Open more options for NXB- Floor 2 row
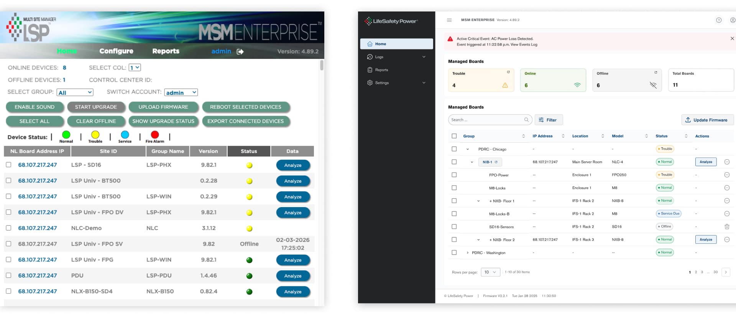The height and width of the screenshot is (315, 736). [x=727, y=240]
